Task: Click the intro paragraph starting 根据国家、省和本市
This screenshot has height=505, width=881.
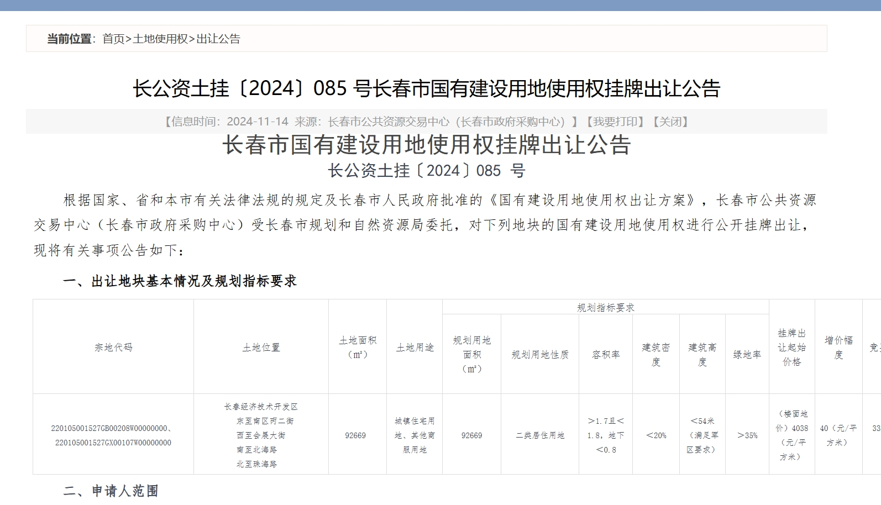Action: (x=426, y=225)
